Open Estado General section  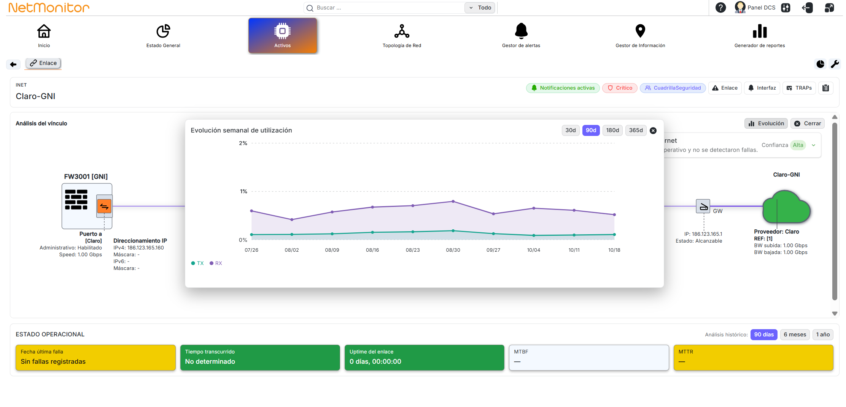click(x=163, y=31)
